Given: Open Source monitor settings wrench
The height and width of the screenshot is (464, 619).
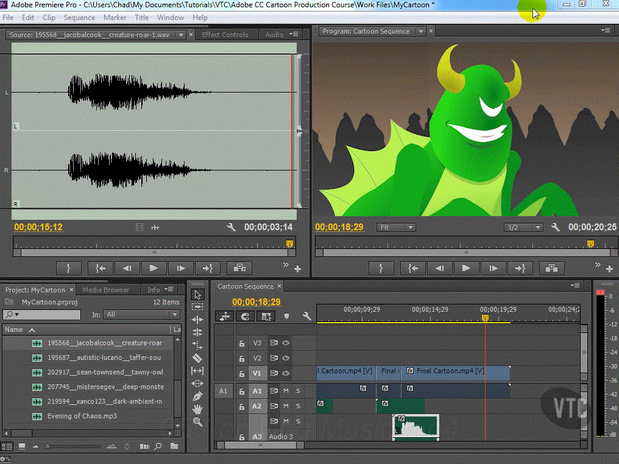Looking at the screenshot, I should coord(231,227).
